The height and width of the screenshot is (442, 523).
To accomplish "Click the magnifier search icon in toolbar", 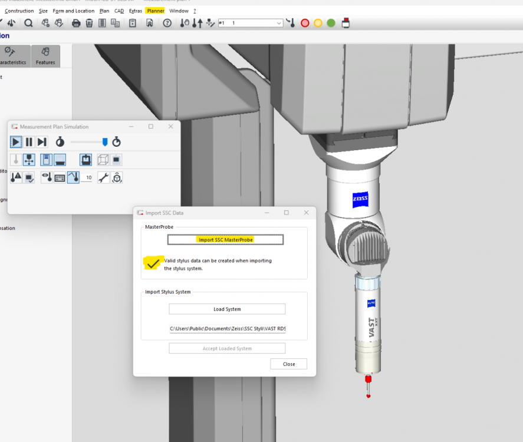I will pyautogui.click(x=28, y=23).
